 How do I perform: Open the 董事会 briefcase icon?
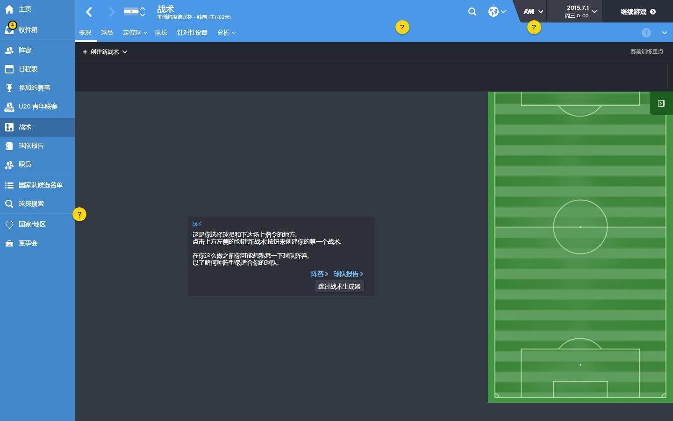pyautogui.click(x=9, y=243)
